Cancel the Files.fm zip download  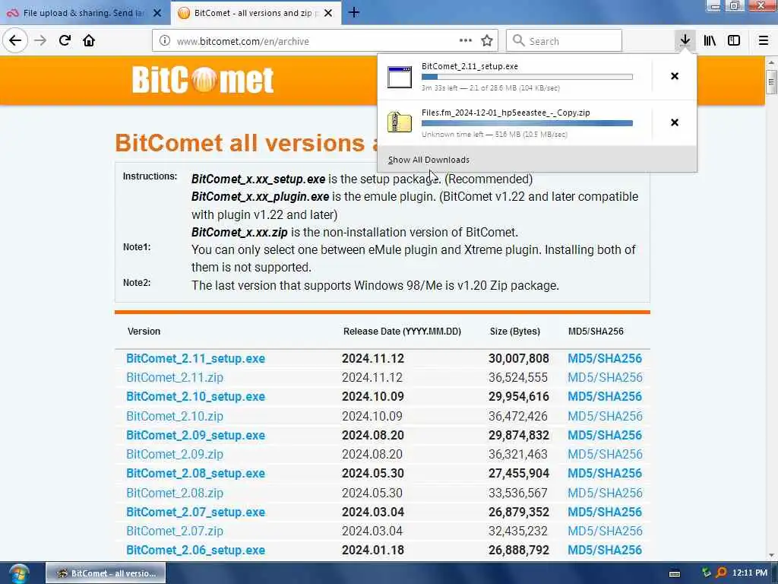(x=675, y=122)
